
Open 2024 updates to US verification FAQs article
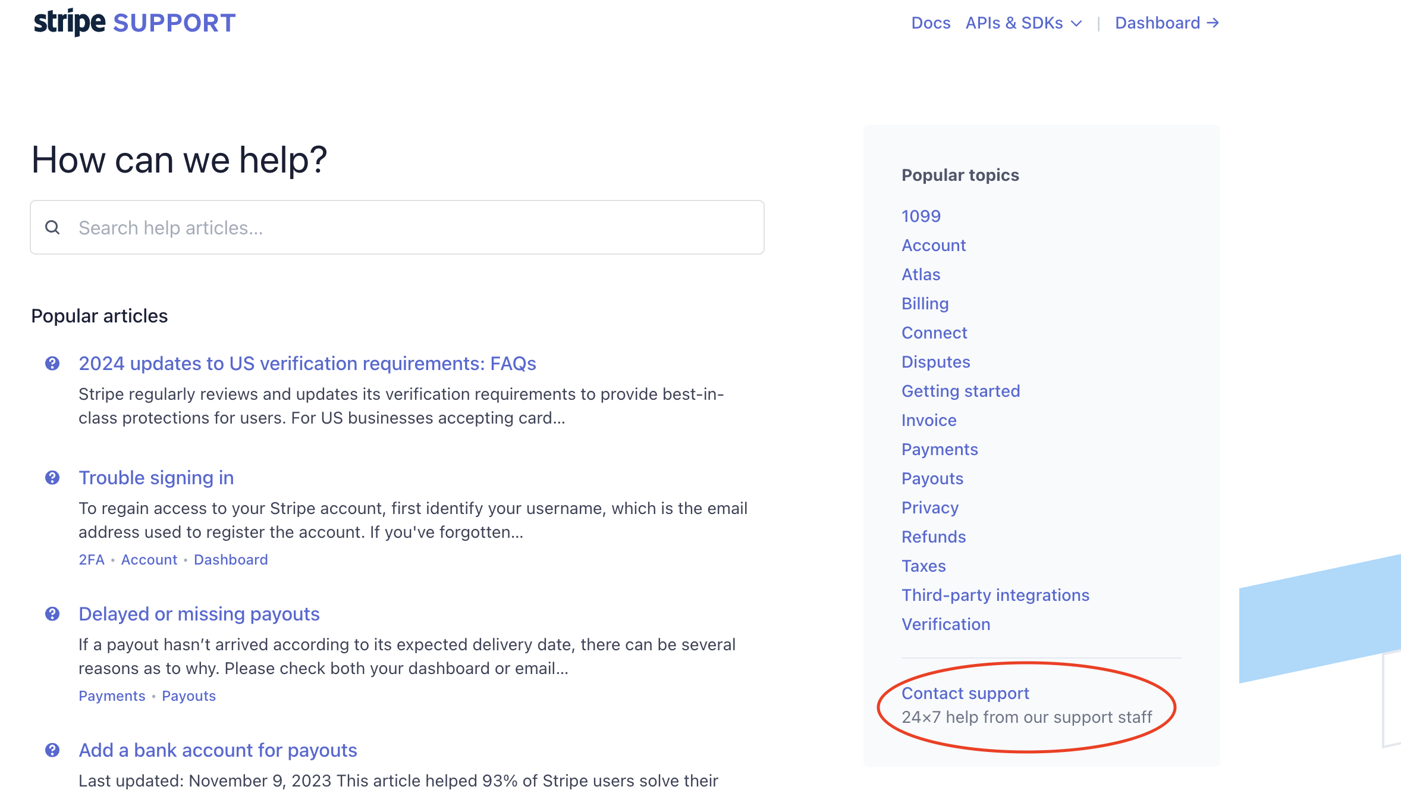click(x=307, y=363)
